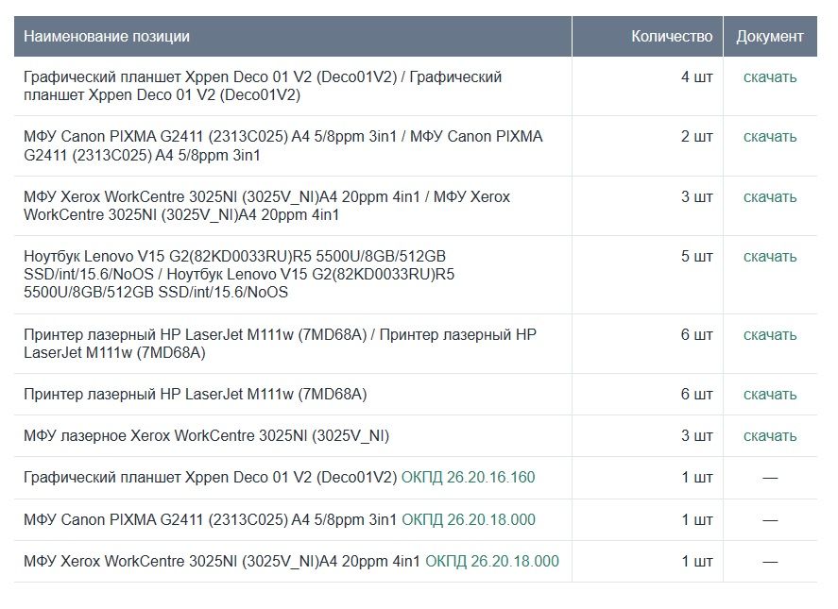Open ОКПД 26.20.18.000 link in Xerox WorkCentre row
The width and height of the screenshot is (838, 609).
point(491,561)
